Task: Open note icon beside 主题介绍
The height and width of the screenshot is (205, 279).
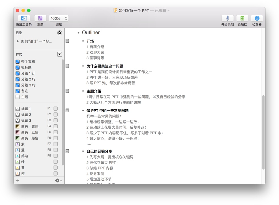Action: click(67, 91)
